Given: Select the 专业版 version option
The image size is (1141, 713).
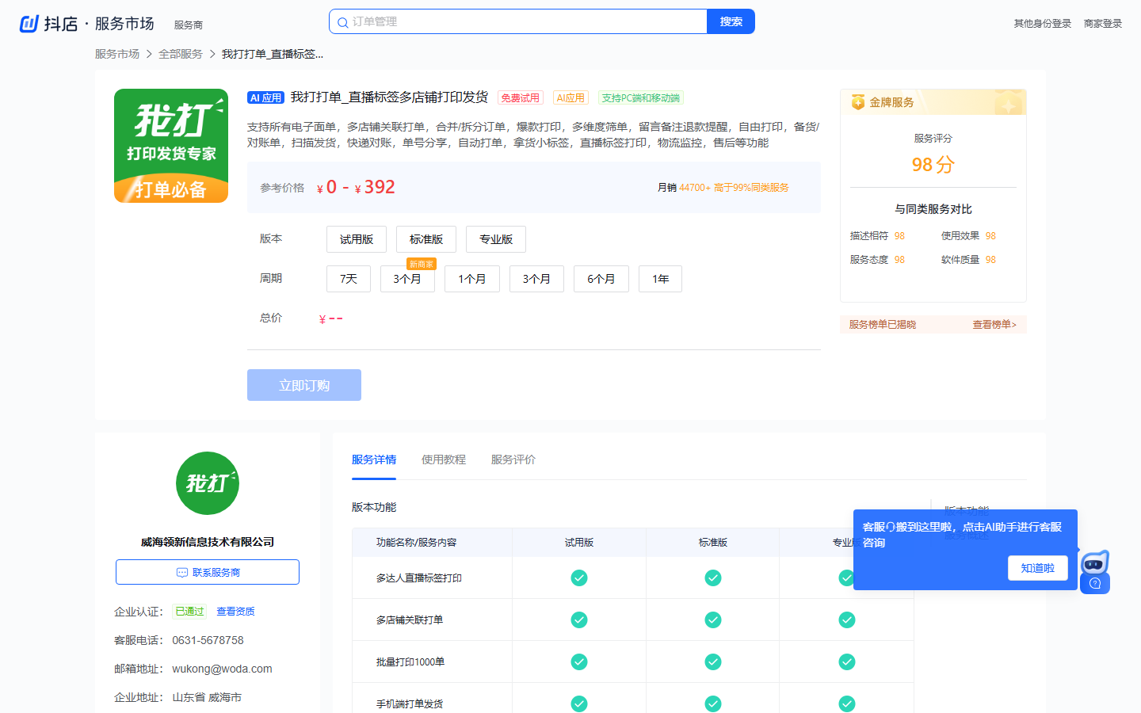Looking at the screenshot, I should (x=496, y=239).
